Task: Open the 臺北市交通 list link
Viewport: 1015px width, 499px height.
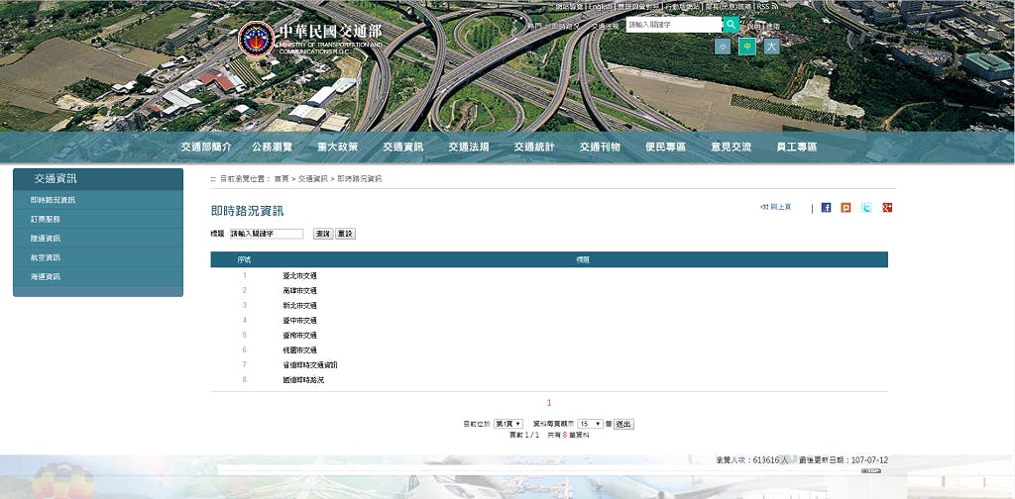Action: coord(299,275)
